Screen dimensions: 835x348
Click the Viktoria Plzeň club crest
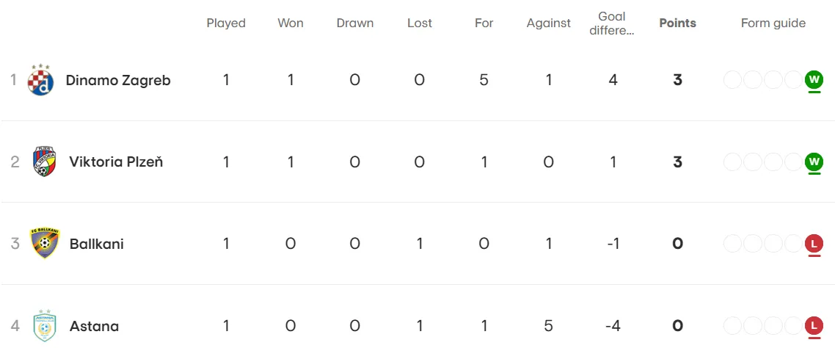coord(44,162)
